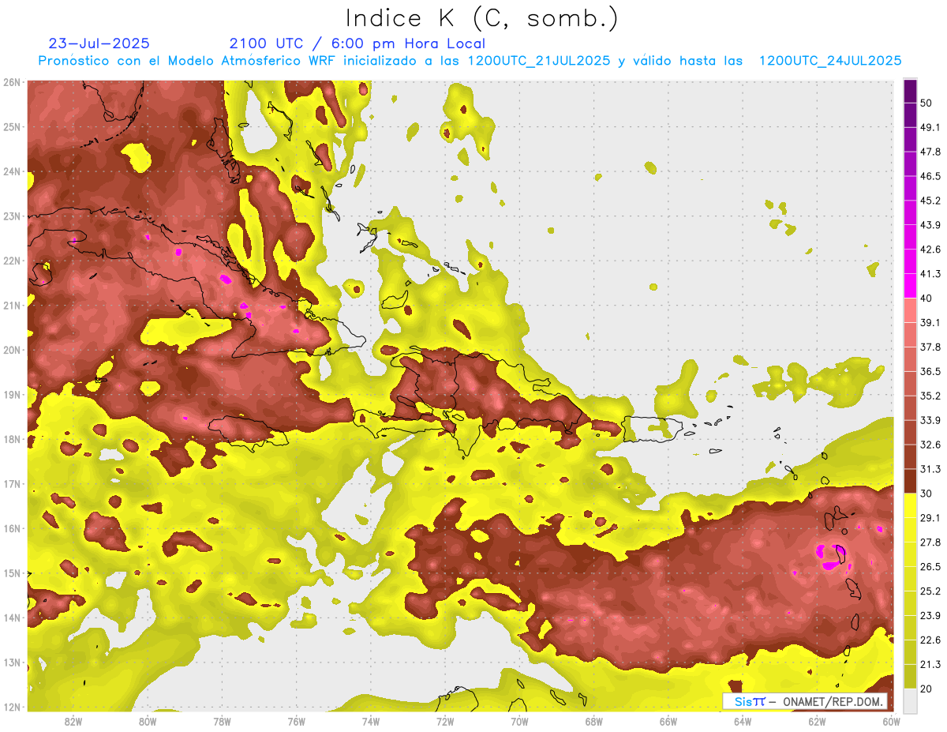This screenshot has height=732, width=947.
Task: Click the color bar label "32.6"
Action: pos(930,445)
